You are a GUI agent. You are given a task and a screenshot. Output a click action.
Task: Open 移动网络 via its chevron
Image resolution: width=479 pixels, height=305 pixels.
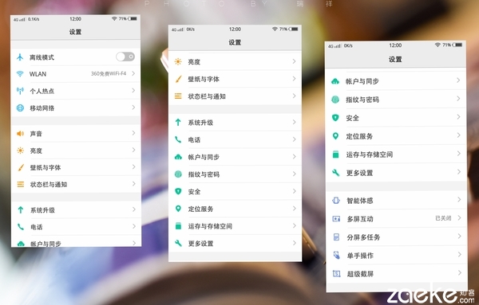[133, 108]
